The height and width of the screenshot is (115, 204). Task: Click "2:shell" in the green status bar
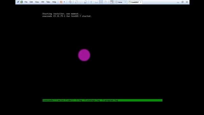point(69,100)
